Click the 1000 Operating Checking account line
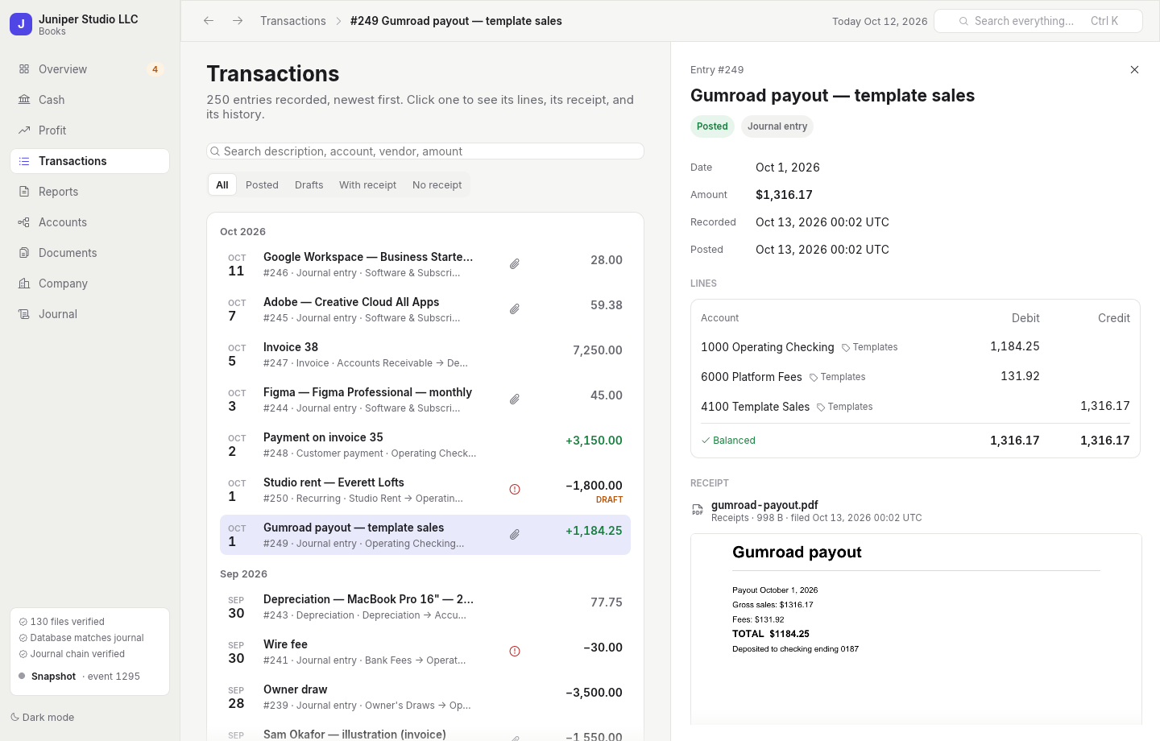This screenshot has height=741, width=1160. [915, 347]
